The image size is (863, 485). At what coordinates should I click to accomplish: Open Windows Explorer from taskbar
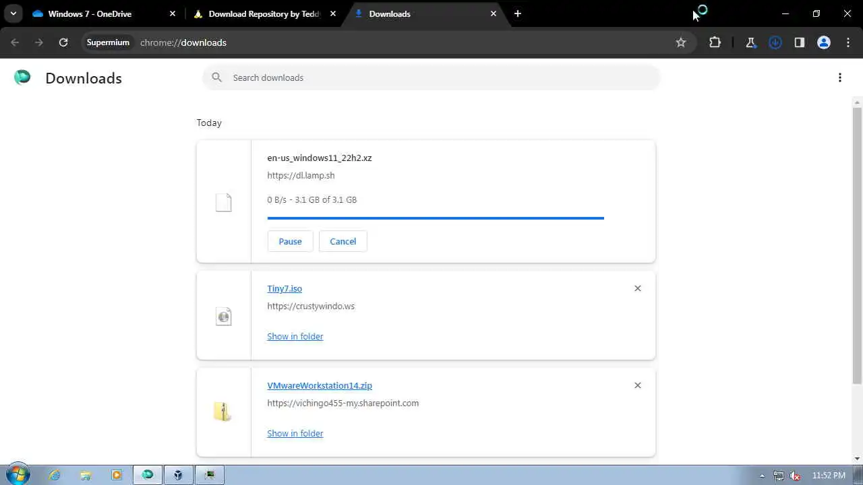click(x=86, y=475)
